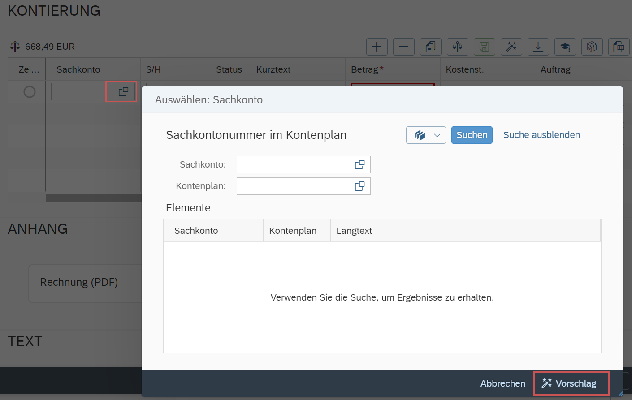Hide the search area via Suche ausblenden
The width and height of the screenshot is (632, 400).
[x=541, y=134]
